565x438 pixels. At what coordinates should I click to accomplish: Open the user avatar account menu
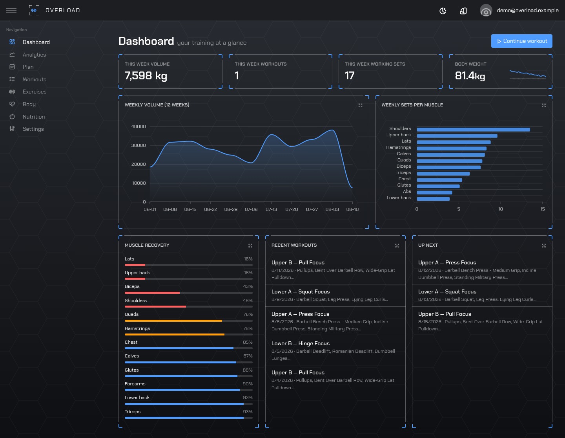click(486, 11)
